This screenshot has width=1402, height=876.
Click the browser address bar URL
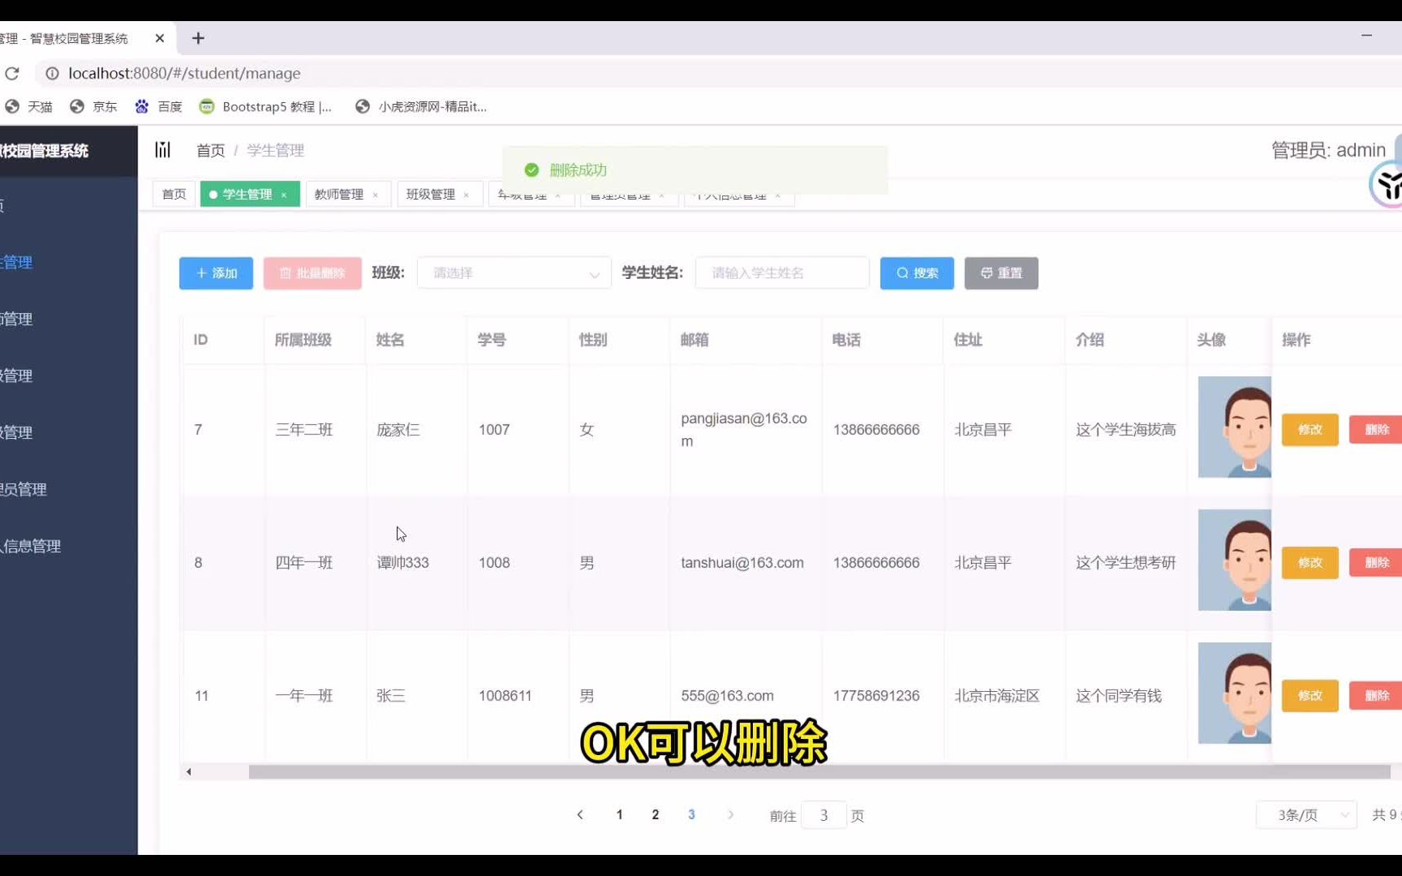[x=184, y=73]
